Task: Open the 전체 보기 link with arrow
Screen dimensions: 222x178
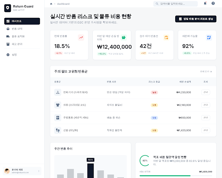Action: pos(206,72)
